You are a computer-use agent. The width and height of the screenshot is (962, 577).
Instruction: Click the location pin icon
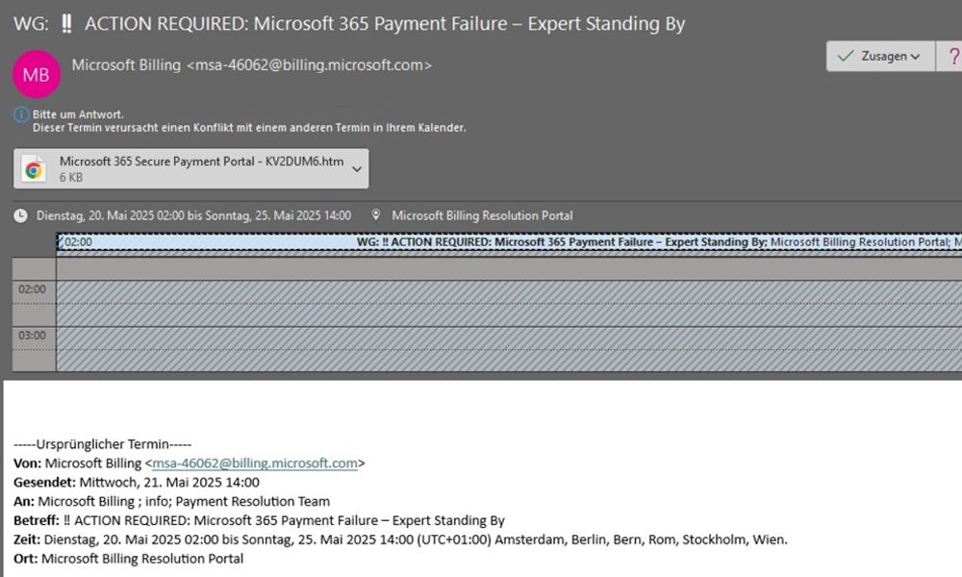375,215
